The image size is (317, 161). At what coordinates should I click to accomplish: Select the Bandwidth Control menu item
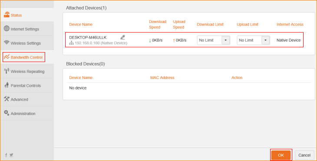pyautogui.click(x=27, y=57)
